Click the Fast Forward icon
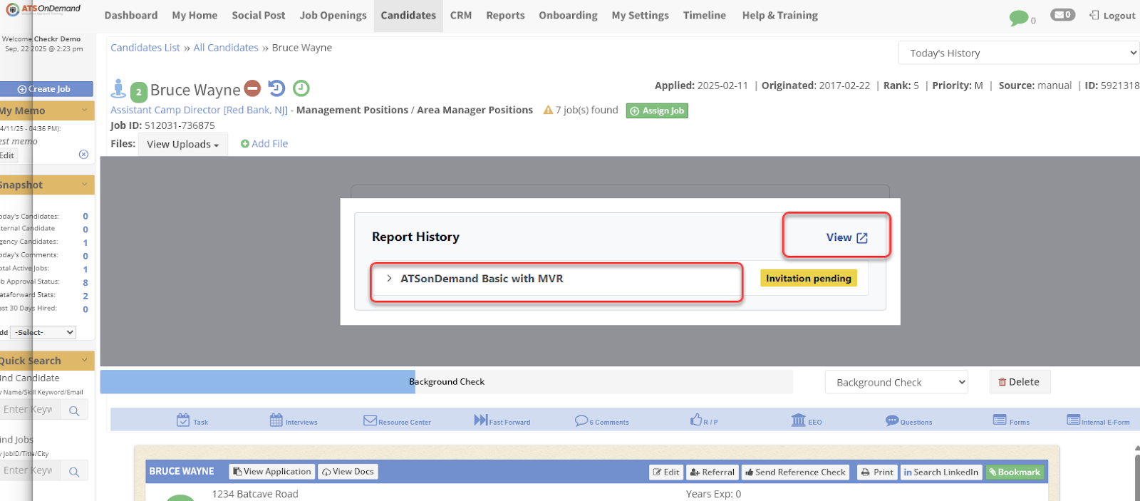Screen dimensions: 1140x501 point(481,420)
